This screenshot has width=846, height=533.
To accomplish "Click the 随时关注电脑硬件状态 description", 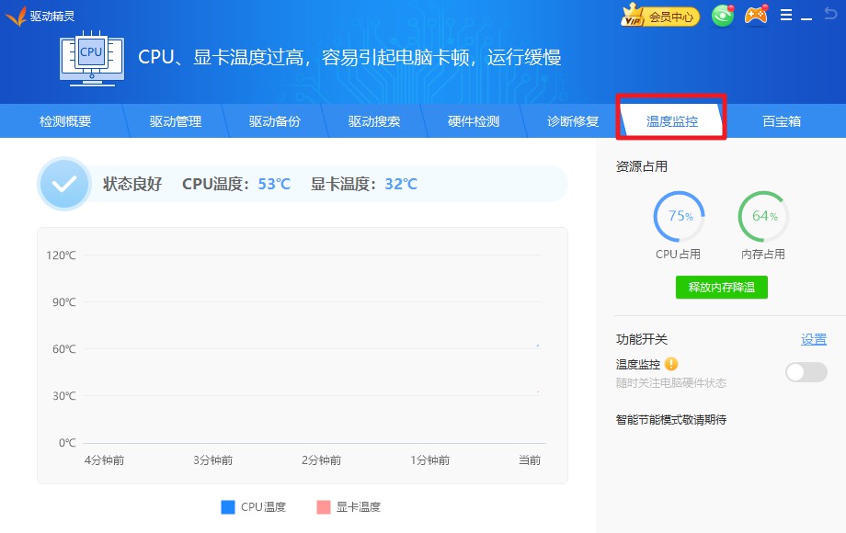I will click(x=671, y=382).
